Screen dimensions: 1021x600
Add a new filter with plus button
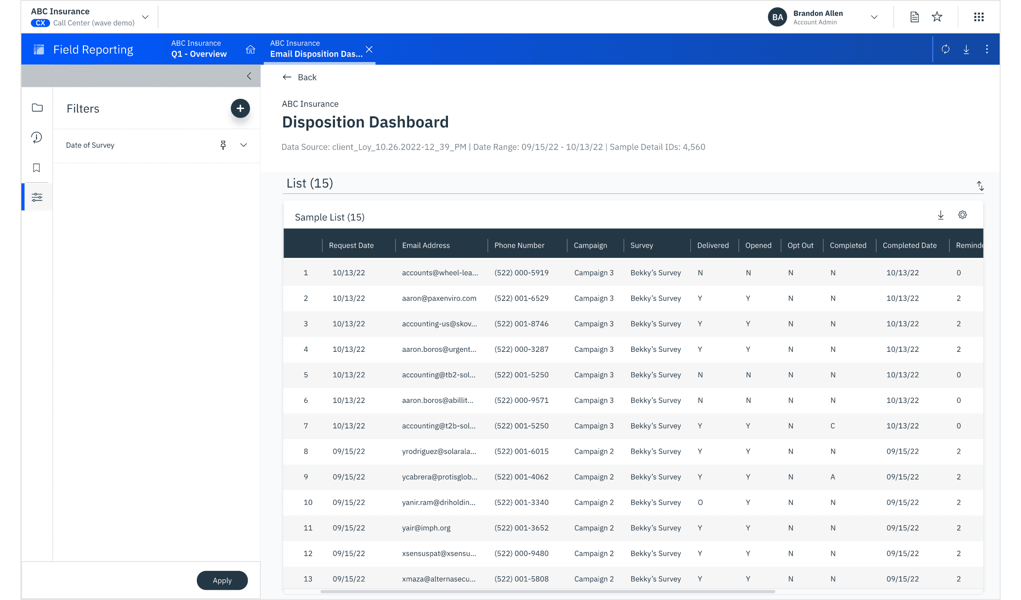[x=240, y=109]
